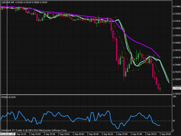Screen dimensions: 181x136
Task: Click the 0.78255 price scale label
Action: [x=177, y=79]
